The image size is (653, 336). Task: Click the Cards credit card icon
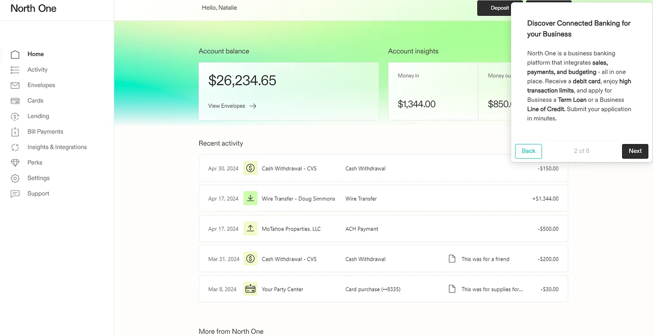tap(15, 101)
